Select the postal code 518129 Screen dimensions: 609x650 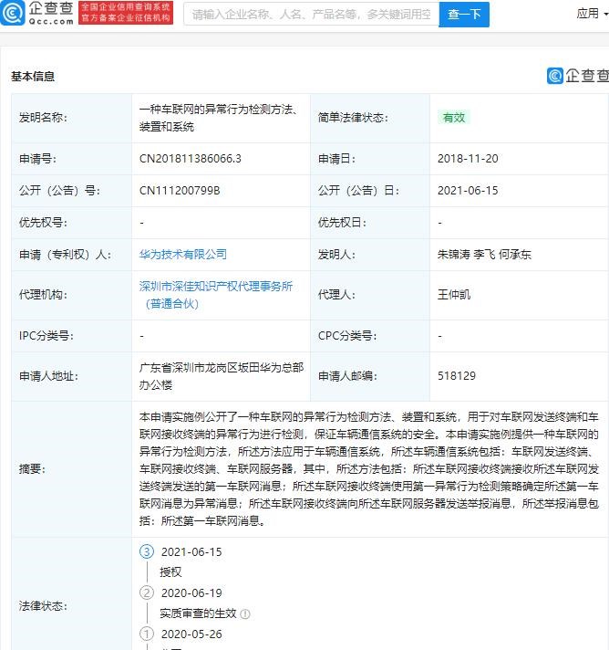point(457,375)
